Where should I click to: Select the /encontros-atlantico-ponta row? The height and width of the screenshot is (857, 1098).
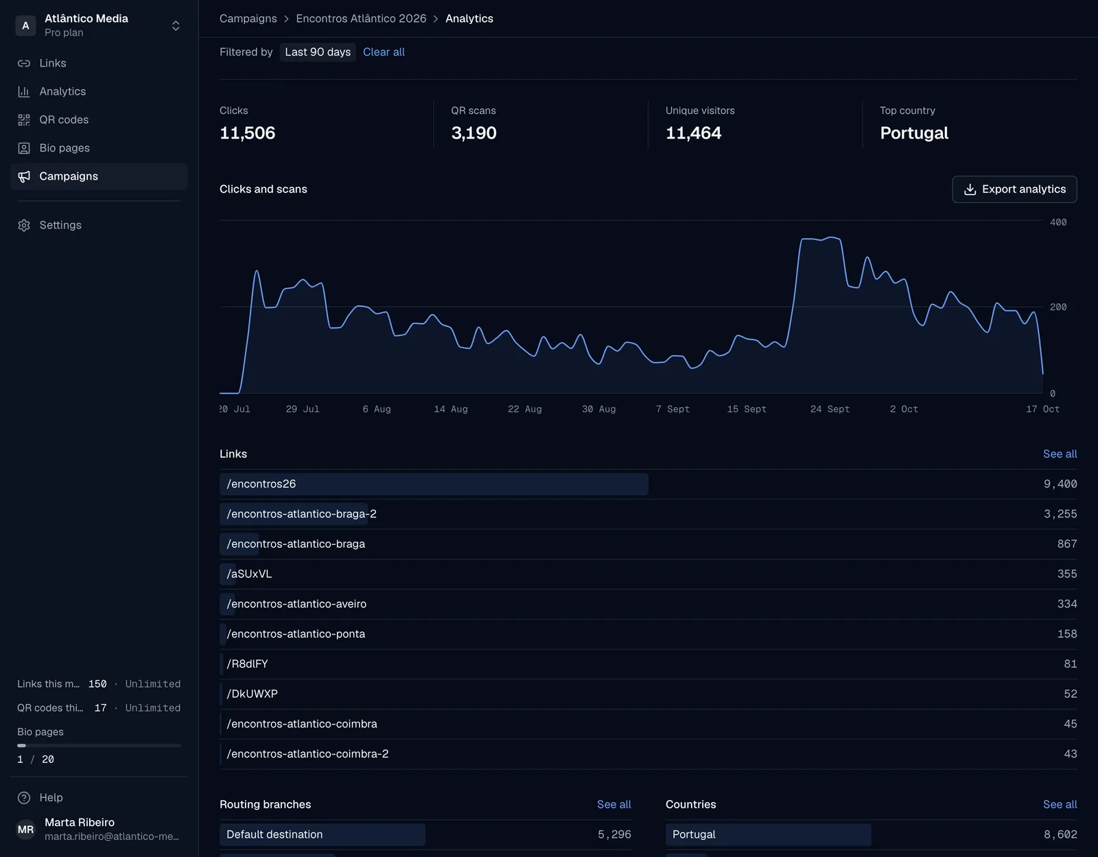(649, 634)
